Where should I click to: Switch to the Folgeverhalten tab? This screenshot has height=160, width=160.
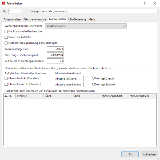[x=12, y=19]
